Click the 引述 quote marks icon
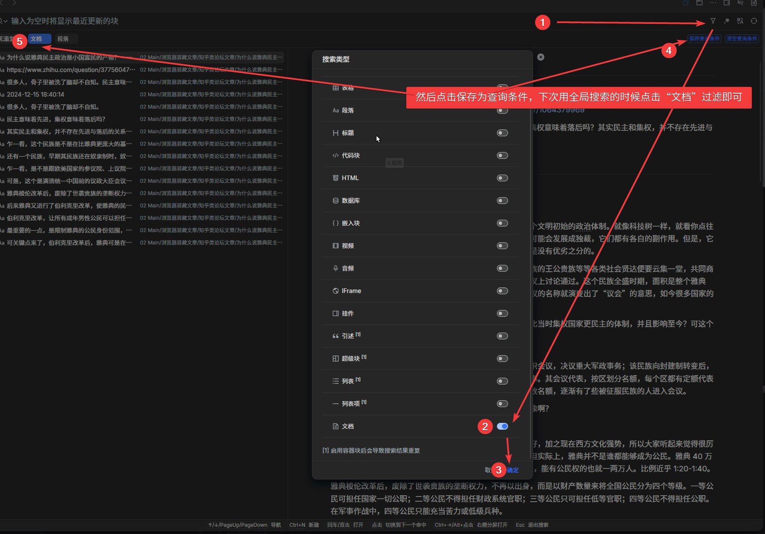 point(336,336)
